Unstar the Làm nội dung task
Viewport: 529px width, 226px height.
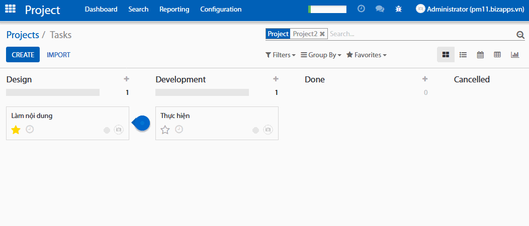tap(16, 130)
